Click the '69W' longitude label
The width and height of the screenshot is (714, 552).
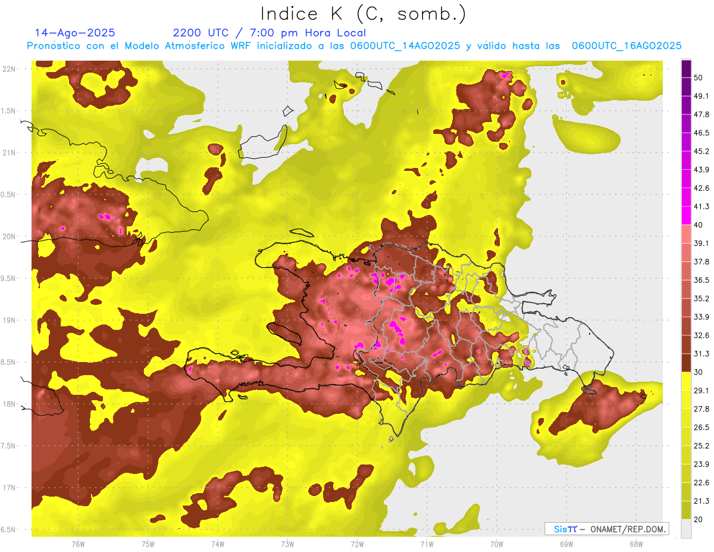point(566,544)
